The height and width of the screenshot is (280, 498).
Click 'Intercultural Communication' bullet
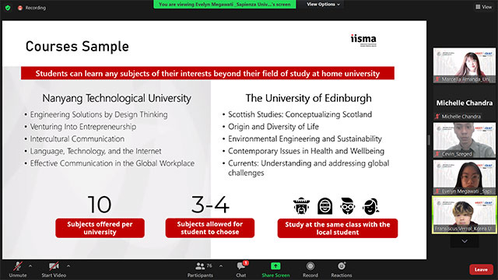tap(77, 138)
